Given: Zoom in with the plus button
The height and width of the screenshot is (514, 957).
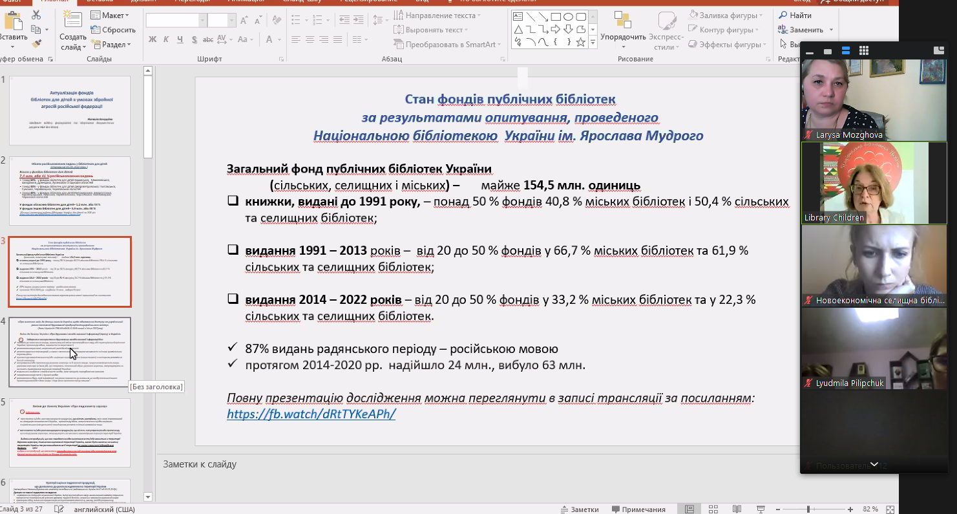Looking at the screenshot, I should point(849,509).
